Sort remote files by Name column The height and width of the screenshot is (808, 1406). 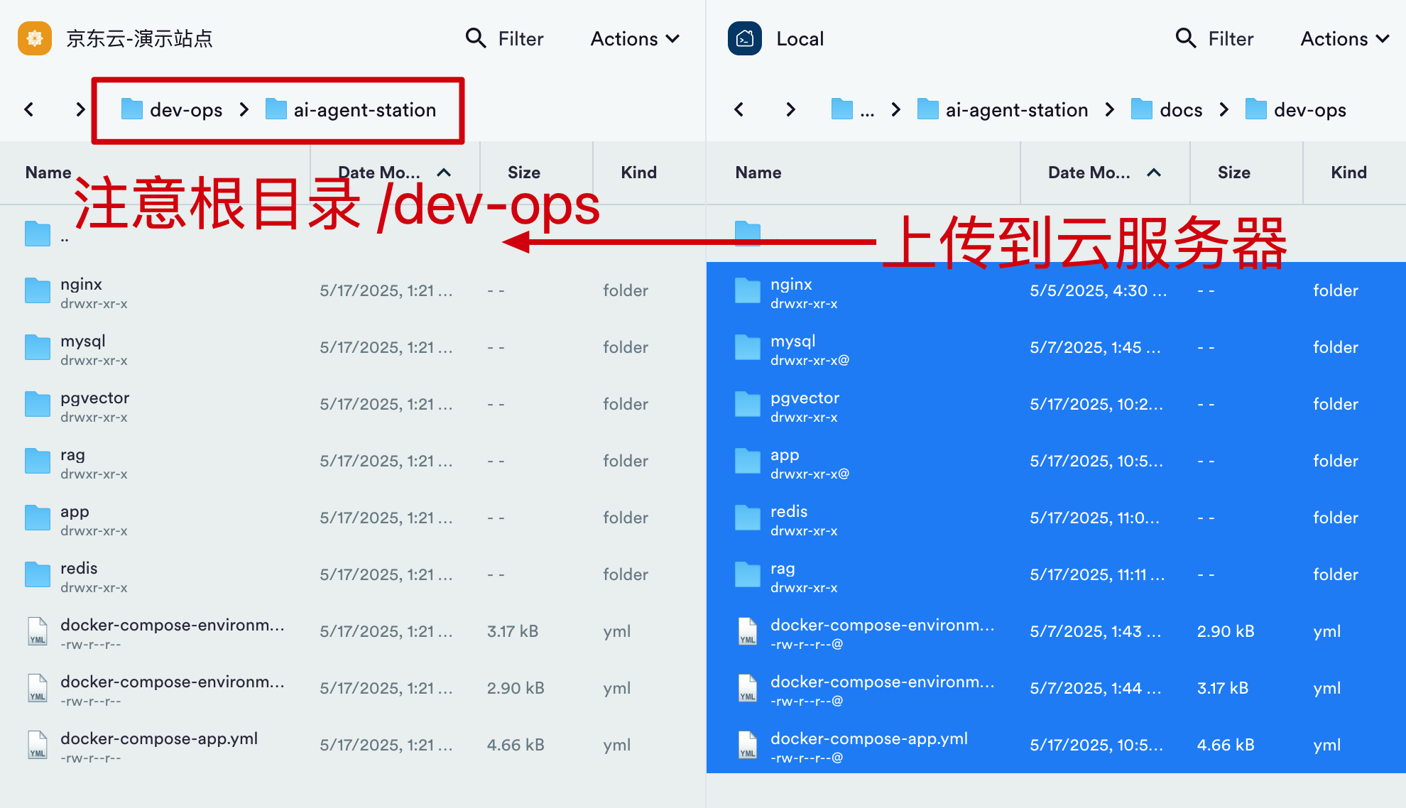(x=48, y=173)
